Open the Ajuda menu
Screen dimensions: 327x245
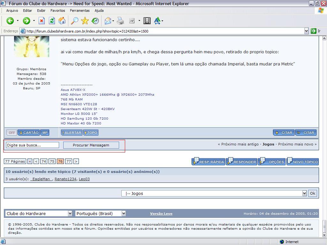[x=99, y=11]
